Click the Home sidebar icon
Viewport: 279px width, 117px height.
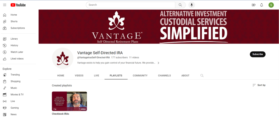coord(5,15)
